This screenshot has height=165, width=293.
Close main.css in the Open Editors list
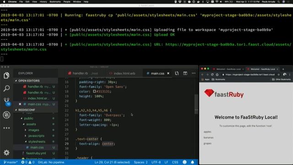20,104
